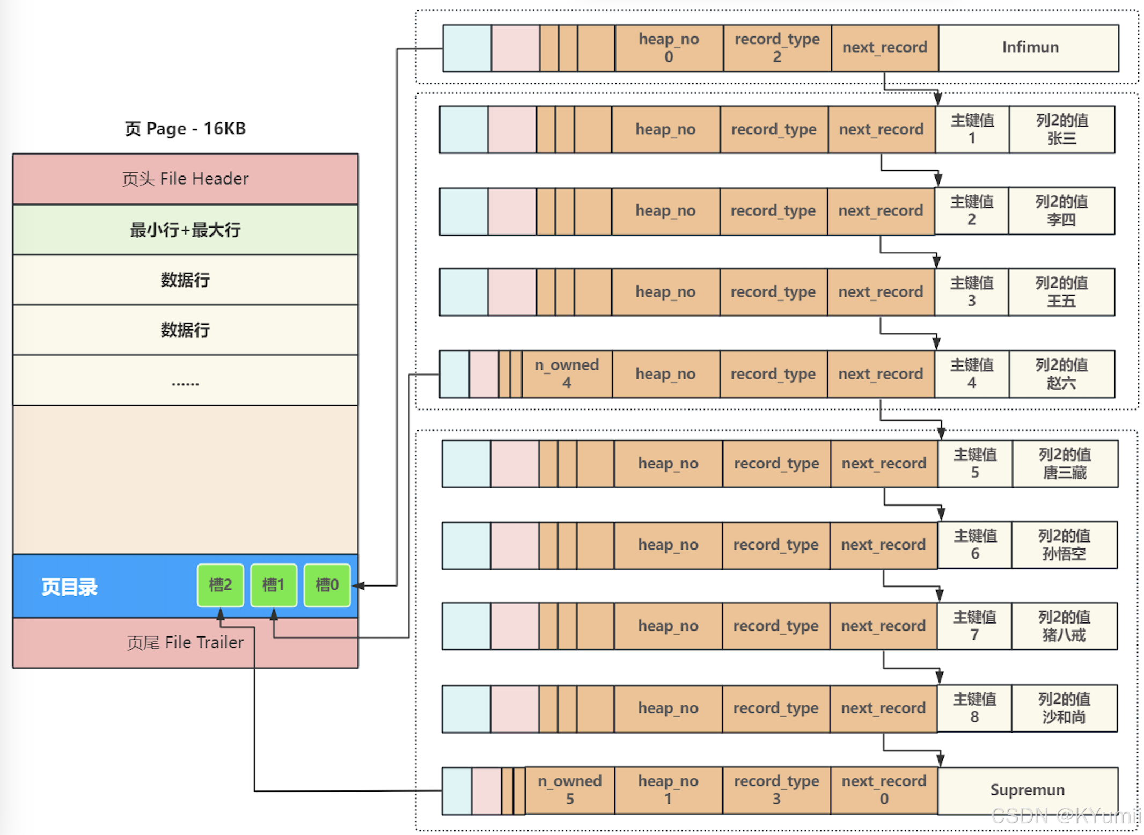Select the 张三 value cell
The image size is (1144, 835).
[x=1062, y=129]
